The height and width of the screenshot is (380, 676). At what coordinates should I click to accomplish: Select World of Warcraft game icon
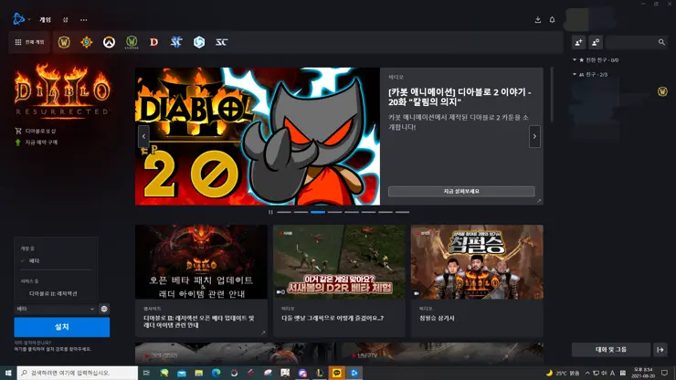(64, 42)
